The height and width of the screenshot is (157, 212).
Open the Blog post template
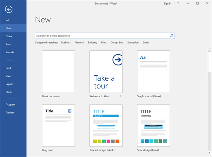[58, 125]
